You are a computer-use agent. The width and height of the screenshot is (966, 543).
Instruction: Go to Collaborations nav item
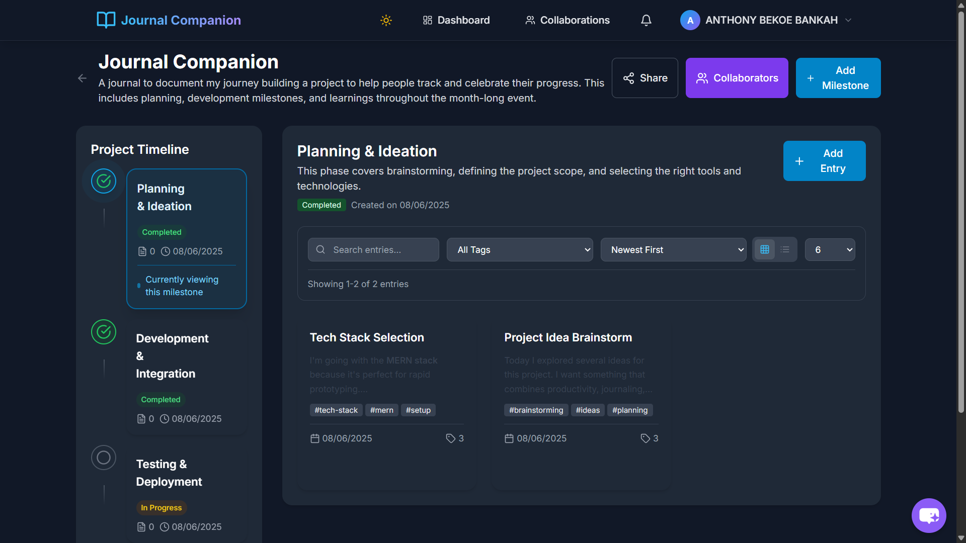[x=568, y=20]
